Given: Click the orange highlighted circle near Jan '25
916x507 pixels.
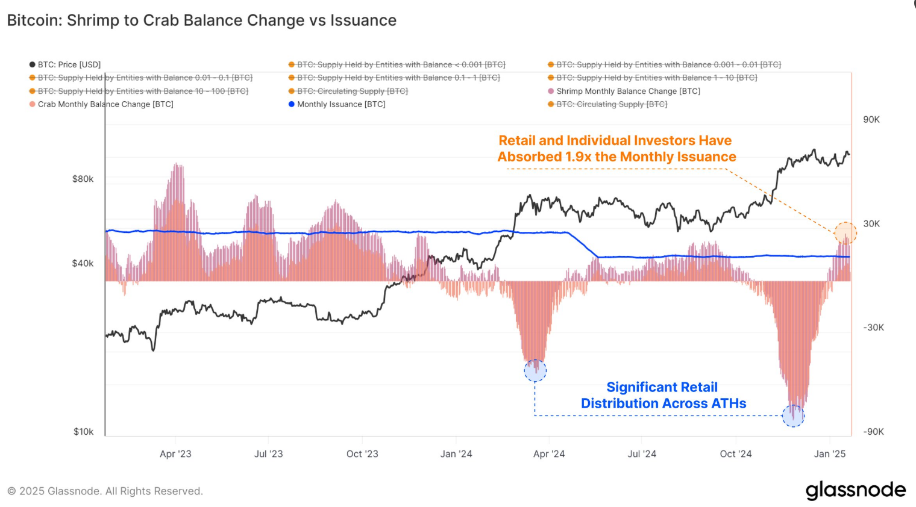Looking at the screenshot, I should coord(845,232).
